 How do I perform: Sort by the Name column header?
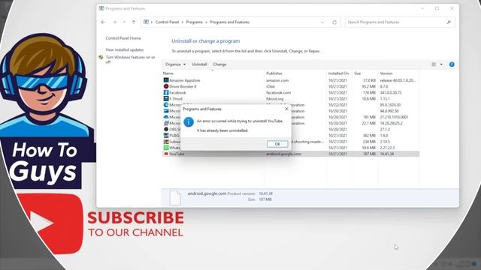click(x=168, y=73)
